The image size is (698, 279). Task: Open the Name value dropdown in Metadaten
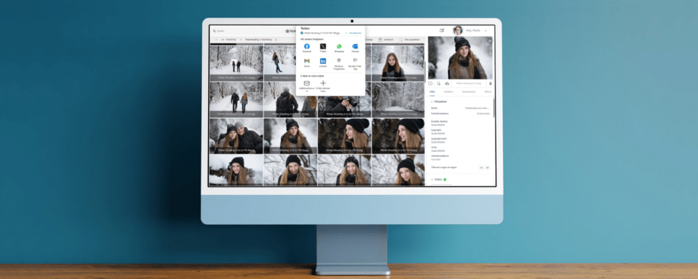pyautogui.click(x=477, y=108)
